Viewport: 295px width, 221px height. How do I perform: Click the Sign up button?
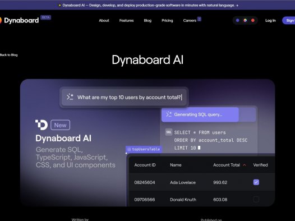click(289, 21)
